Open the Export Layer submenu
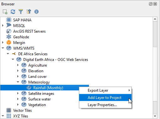This screenshot has width=160, height=119. [x=105, y=90]
